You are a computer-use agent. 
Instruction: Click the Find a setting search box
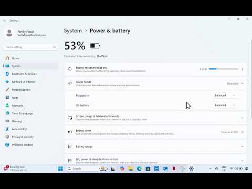pyautogui.click(x=31, y=47)
